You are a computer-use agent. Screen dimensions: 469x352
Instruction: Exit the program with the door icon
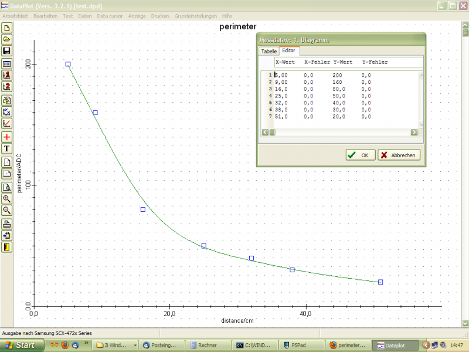(6, 247)
